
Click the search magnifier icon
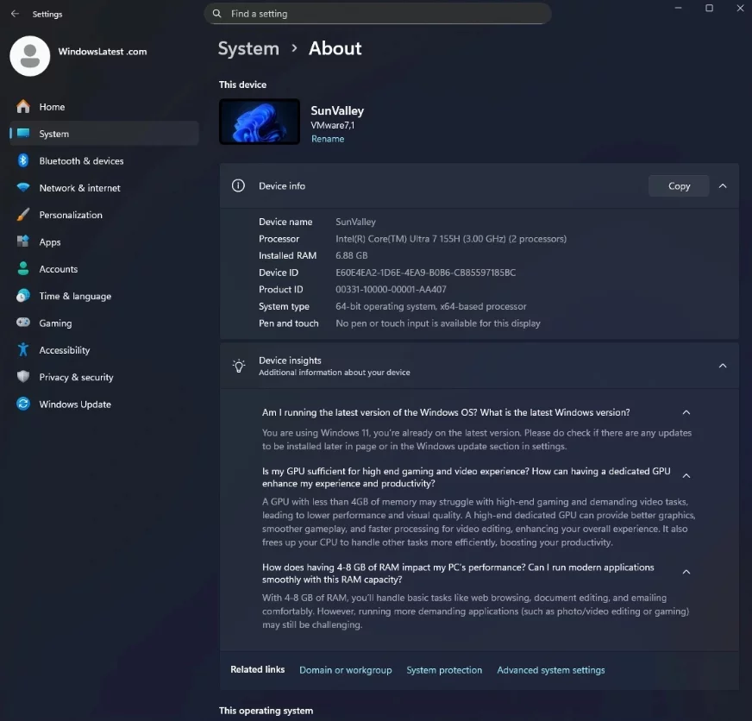[216, 14]
